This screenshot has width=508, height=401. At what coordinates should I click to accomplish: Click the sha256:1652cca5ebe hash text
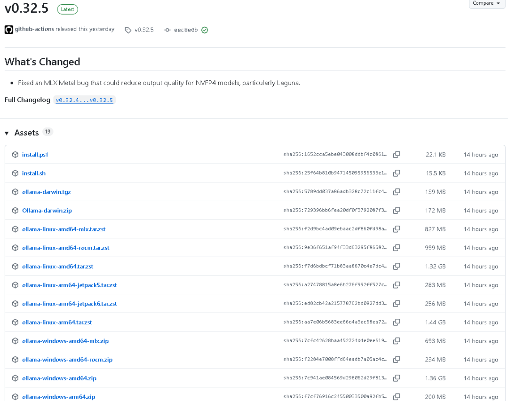point(335,154)
